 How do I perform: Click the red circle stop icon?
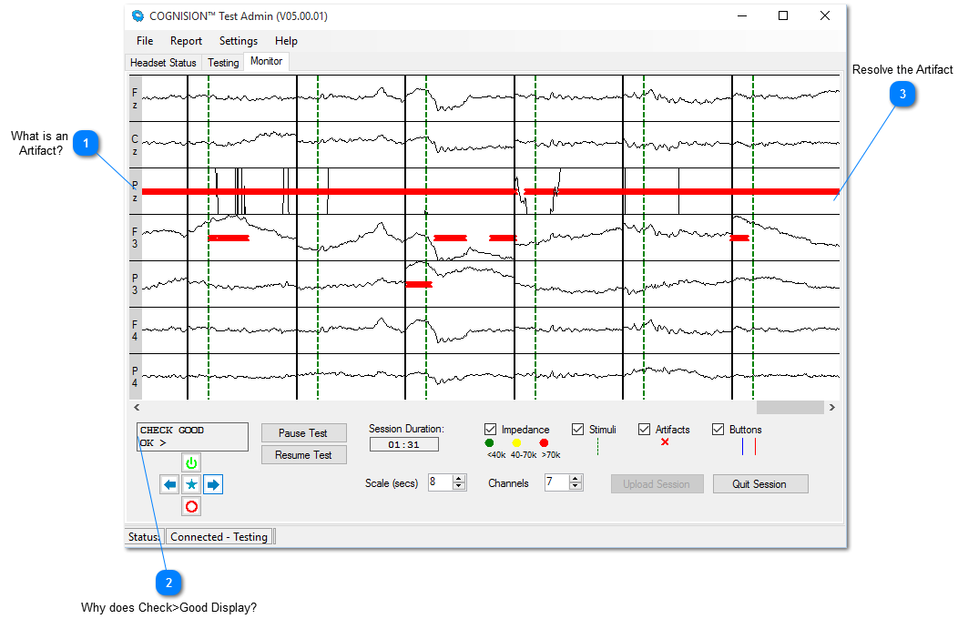[191, 506]
